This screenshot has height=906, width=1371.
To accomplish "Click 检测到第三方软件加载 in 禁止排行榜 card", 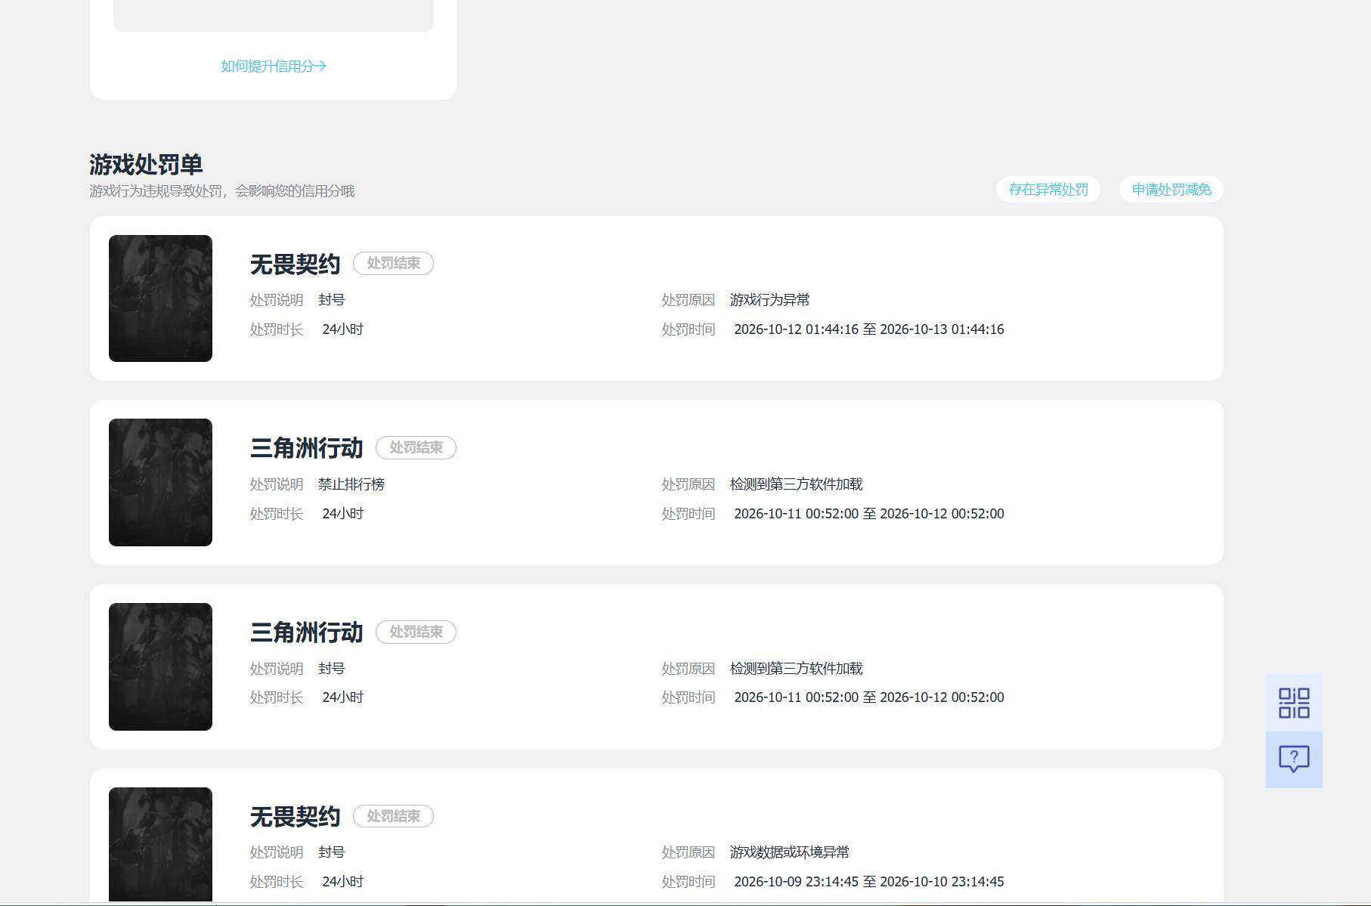I will pos(796,484).
